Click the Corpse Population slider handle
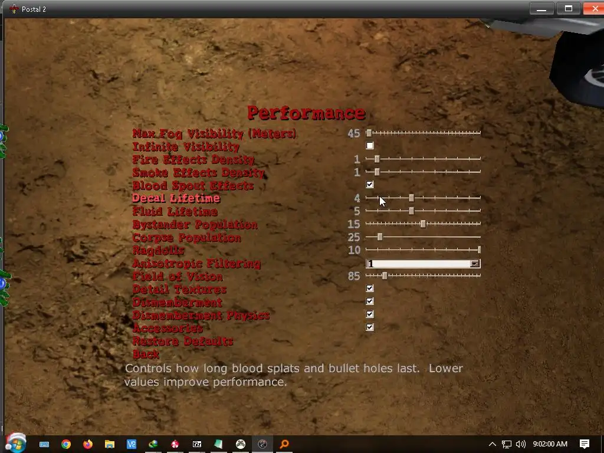This screenshot has height=453, width=604. click(x=380, y=237)
